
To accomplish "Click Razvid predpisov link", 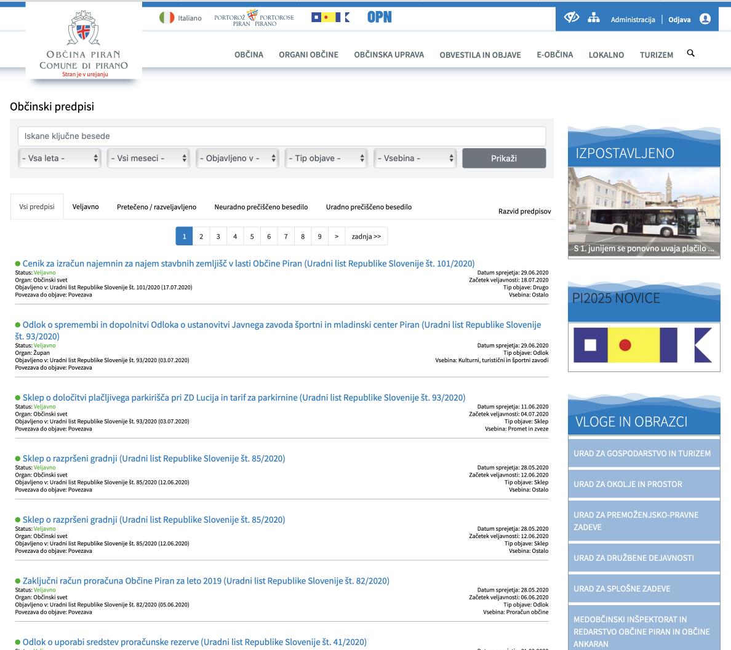I will pos(524,211).
